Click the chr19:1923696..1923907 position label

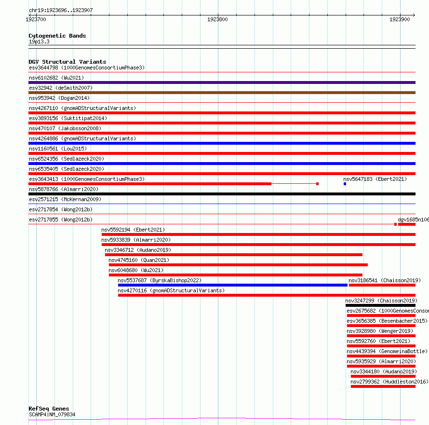pos(61,11)
